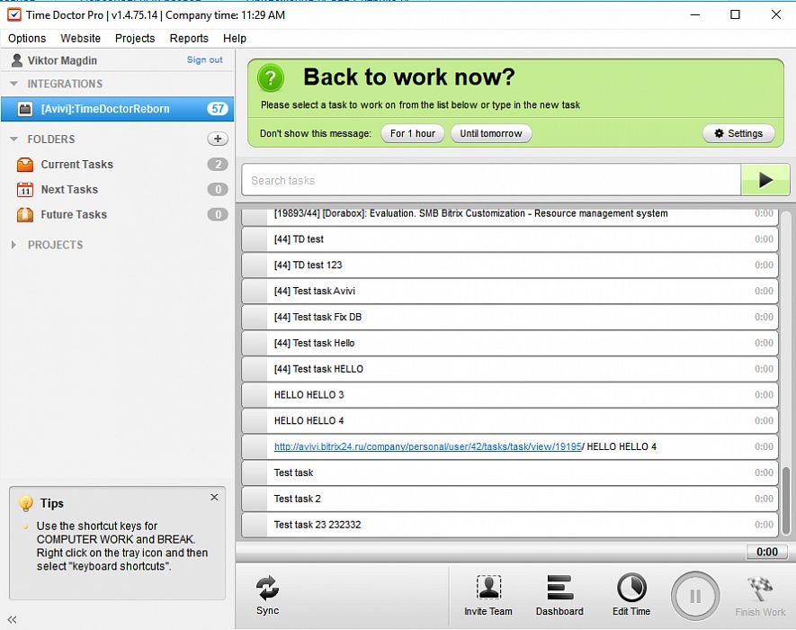Collapse the INTEGRATIONS section
796x630 pixels.
coord(13,84)
